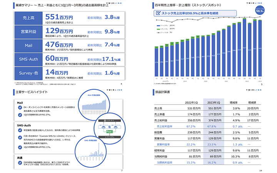Click the blue ストック売上 legend marker
Image resolution: width=277 pixels, height=173 pixels.
coord(158,26)
